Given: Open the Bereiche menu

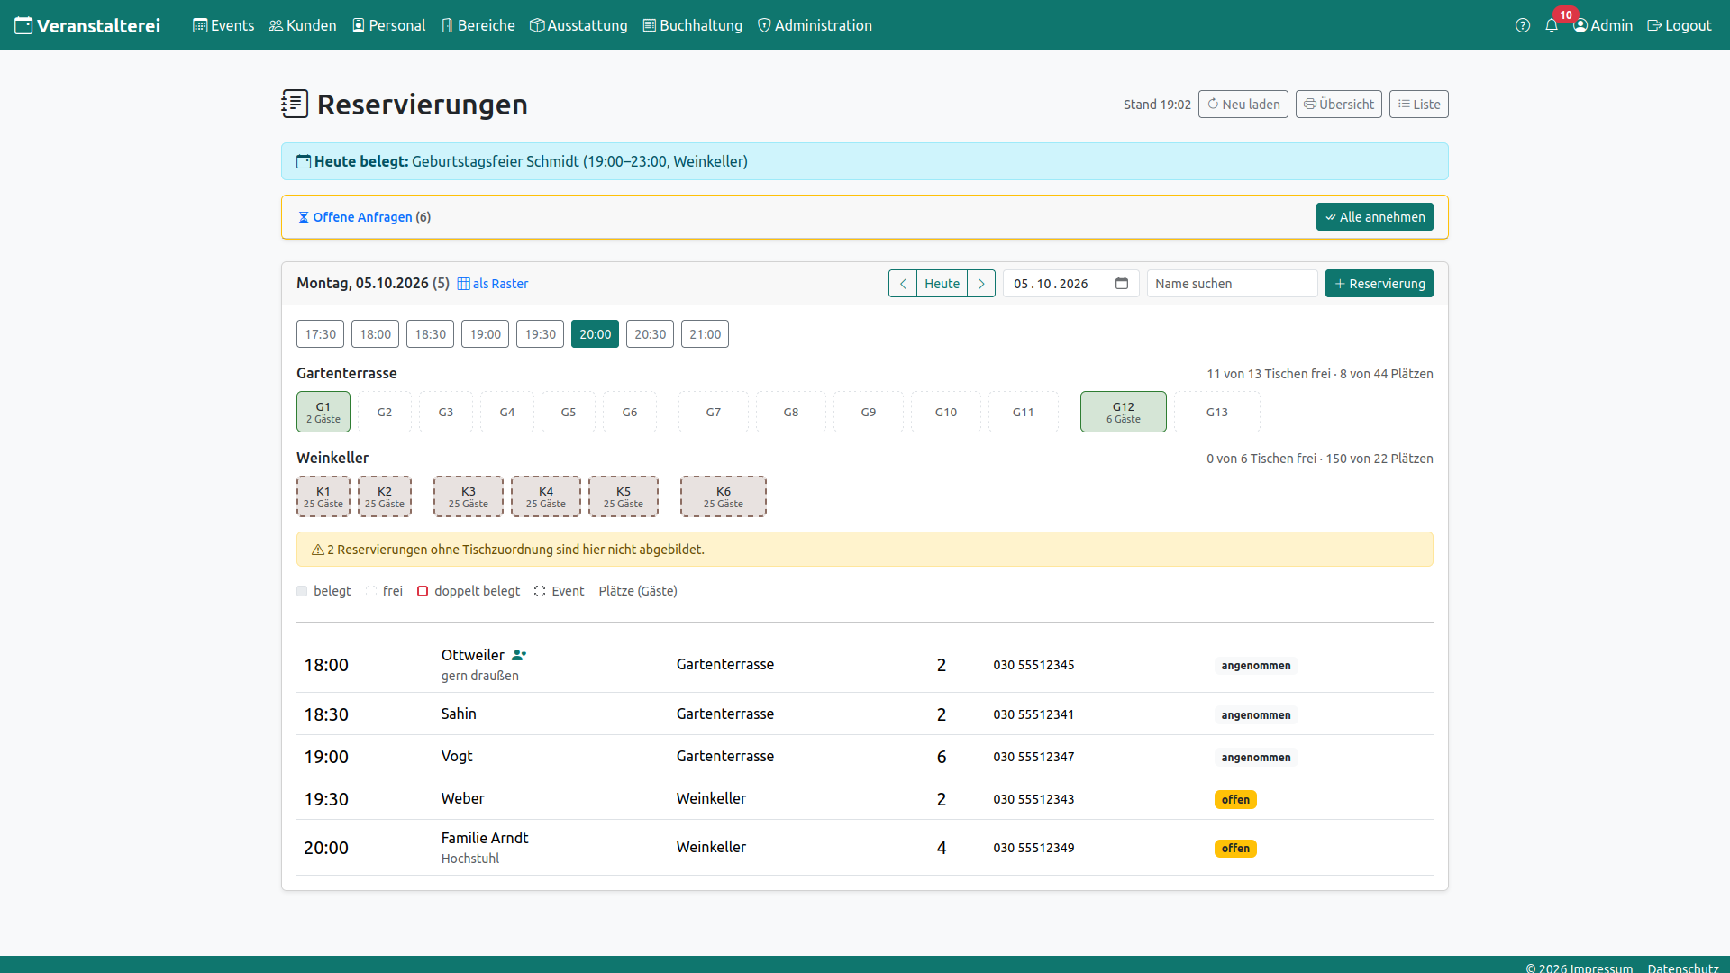Looking at the screenshot, I should tap(478, 25).
